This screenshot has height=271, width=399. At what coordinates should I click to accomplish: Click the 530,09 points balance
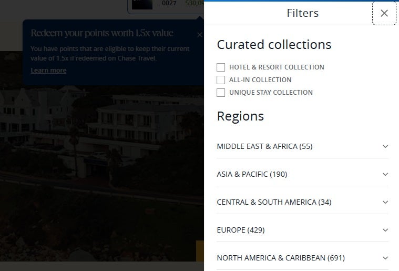click(192, 5)
